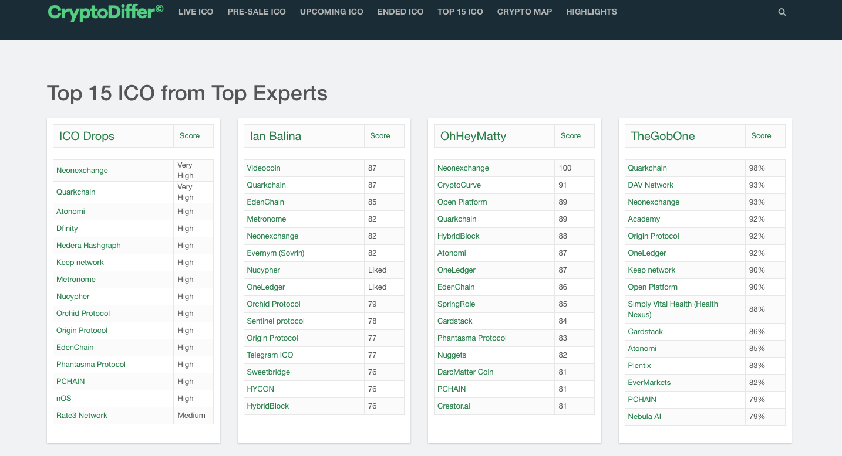Open Keep network in ICO Drops list
This screenshot has width=842, height=456.
80,263
